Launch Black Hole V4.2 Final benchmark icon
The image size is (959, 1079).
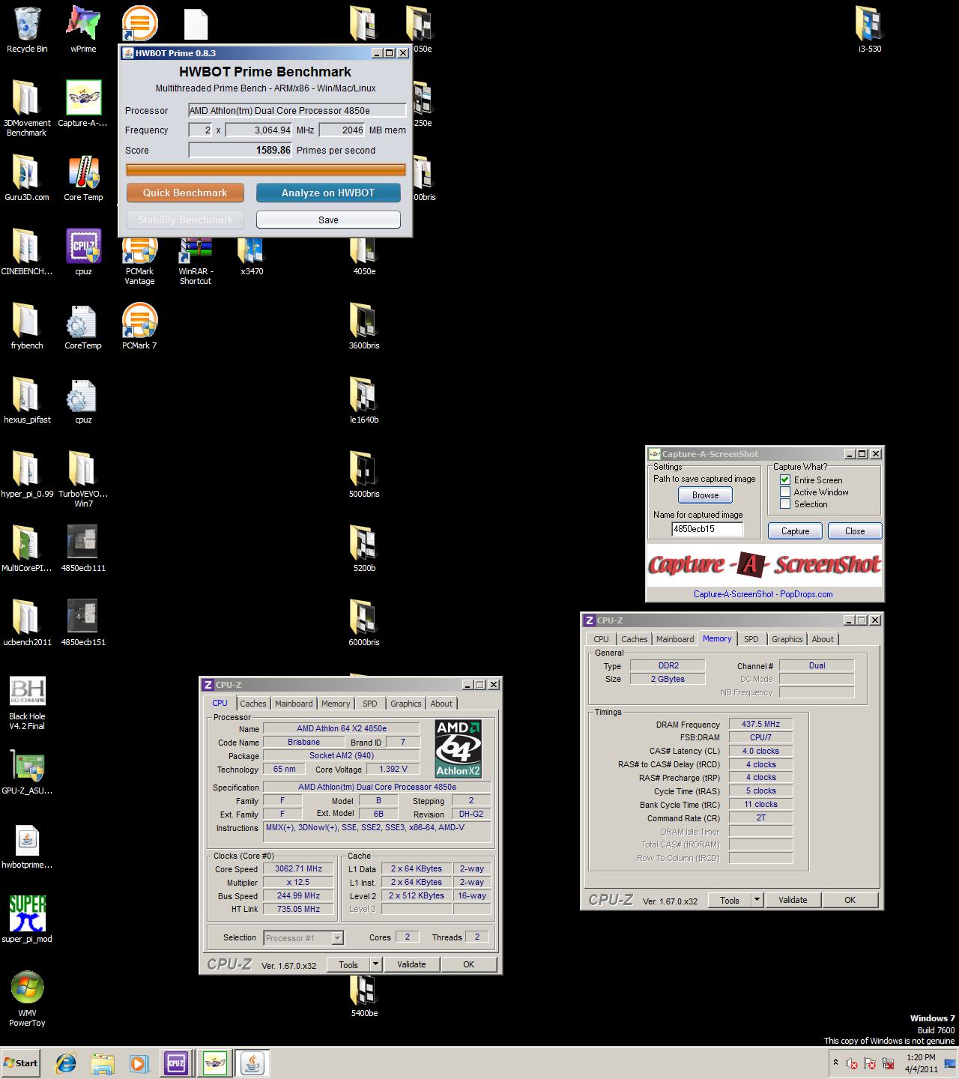pos(28,691)
